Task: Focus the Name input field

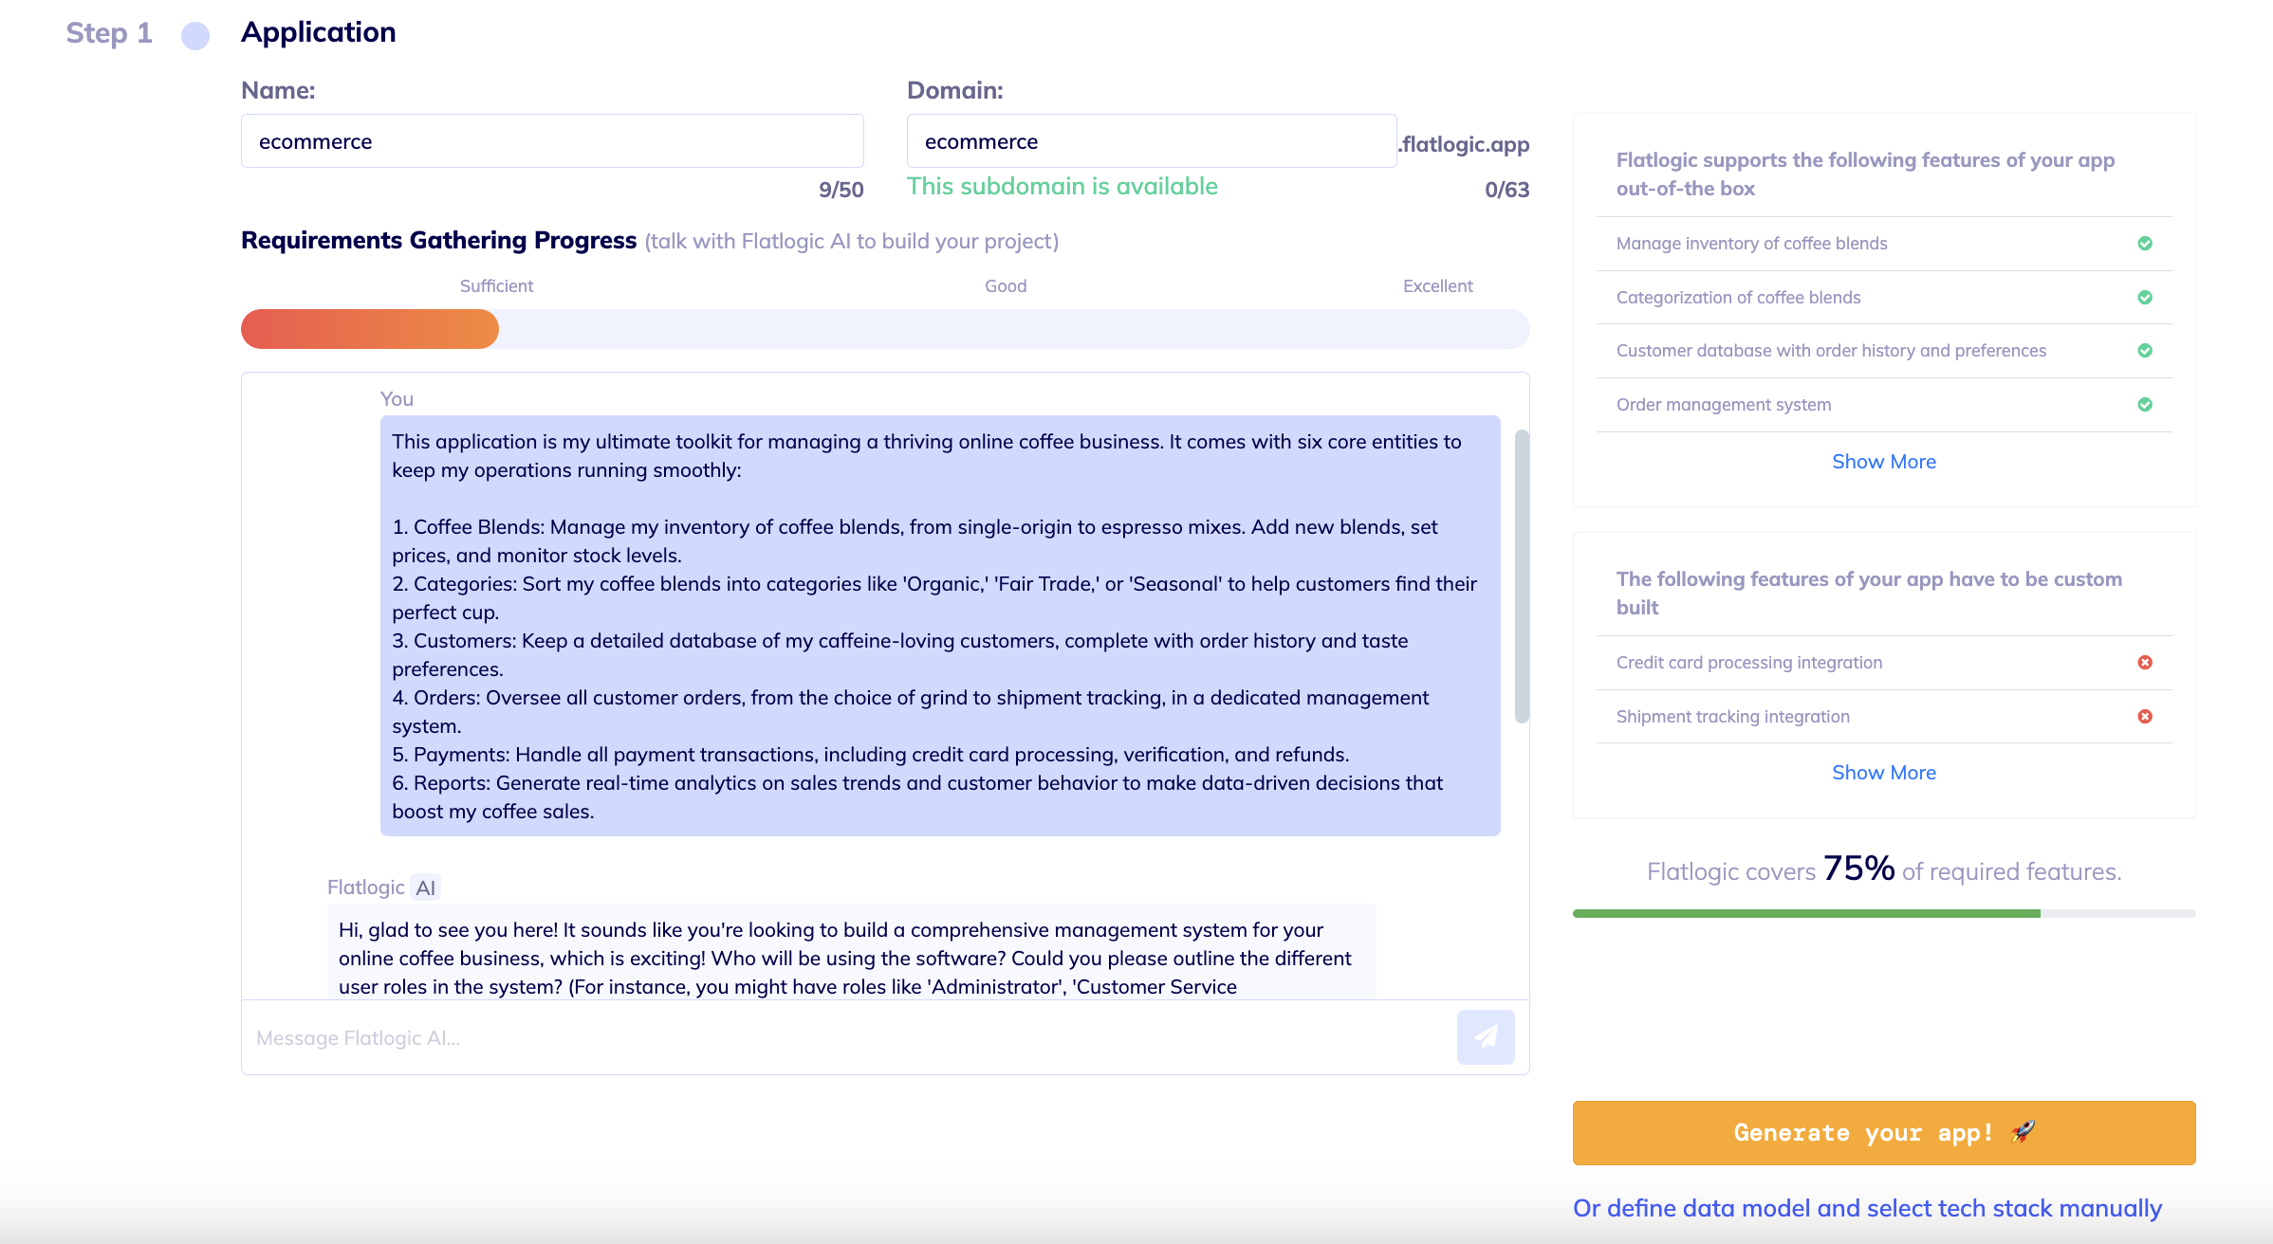Action: [x=552, y=141]
